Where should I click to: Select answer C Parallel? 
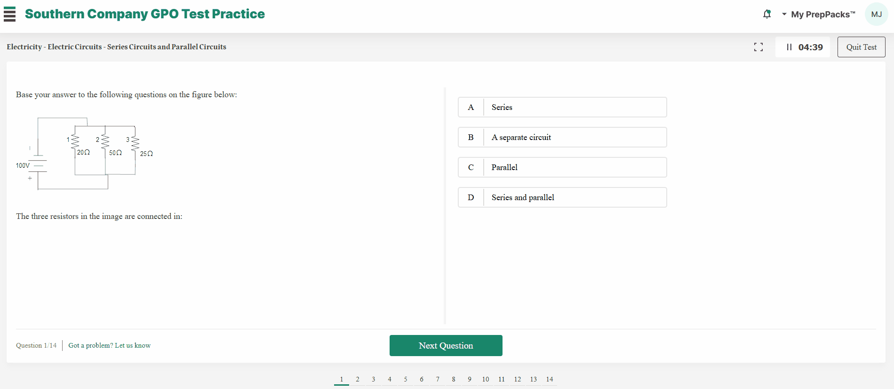[x=562, y=167]
